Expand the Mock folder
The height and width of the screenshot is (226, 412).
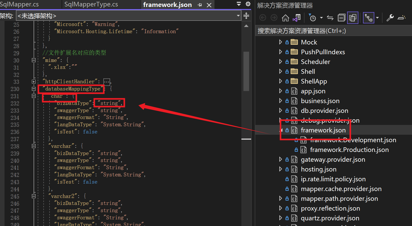coord(280,42)
